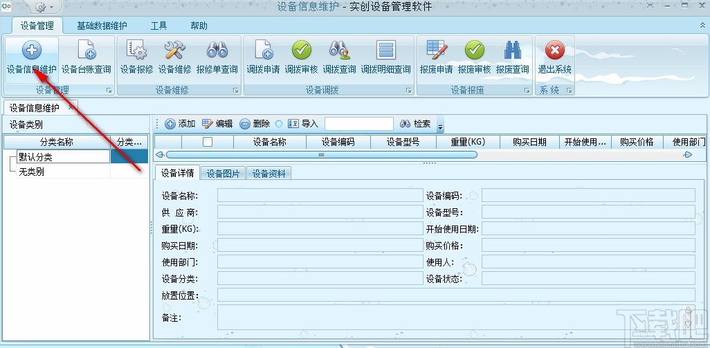Click the 使用部门 column header
The height and width of the screenshot is (348, 710).
684,142
